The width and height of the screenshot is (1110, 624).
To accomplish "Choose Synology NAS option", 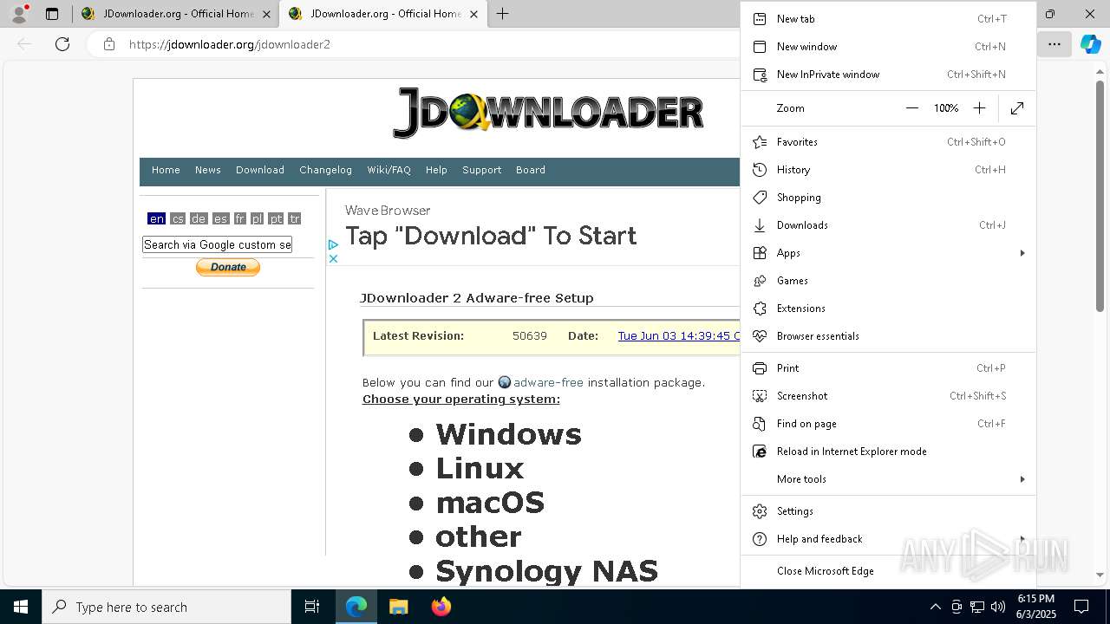I will click(546, 571).
